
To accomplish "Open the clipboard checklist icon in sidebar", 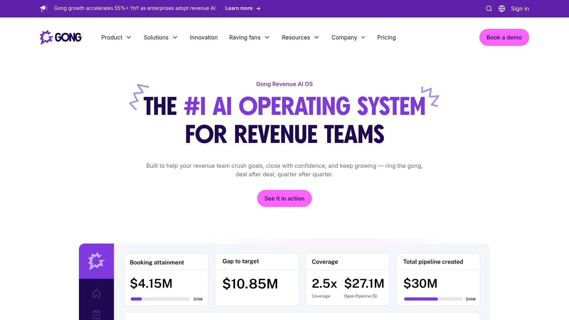I will point(96,314).
